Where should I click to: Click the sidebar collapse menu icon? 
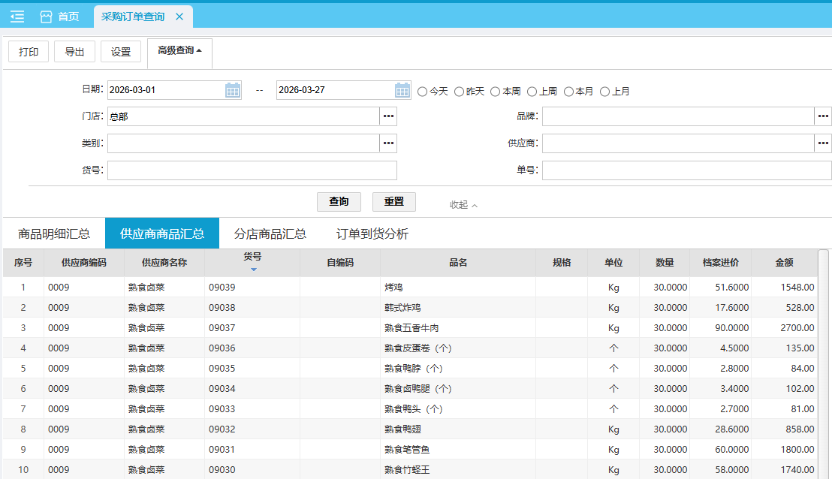(x=17, y=16)
